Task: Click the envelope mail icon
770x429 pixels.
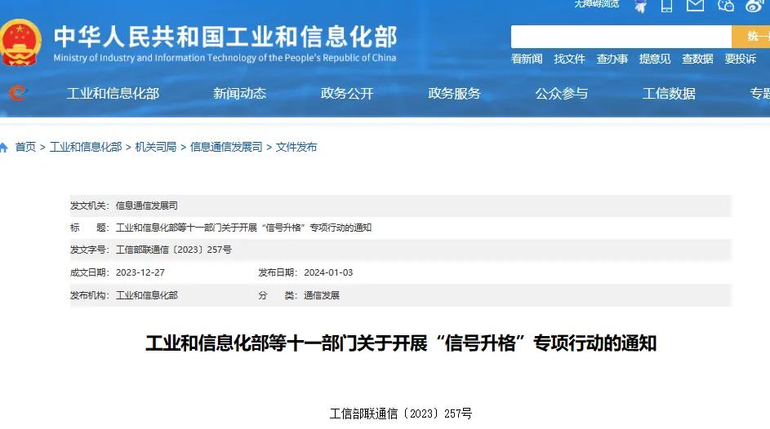Action: (695, 6)
